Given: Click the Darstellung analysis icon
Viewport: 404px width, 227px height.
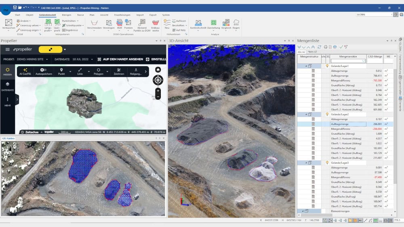Looking at the screenshot, I should pyautogui.click(x=214, y=23).
